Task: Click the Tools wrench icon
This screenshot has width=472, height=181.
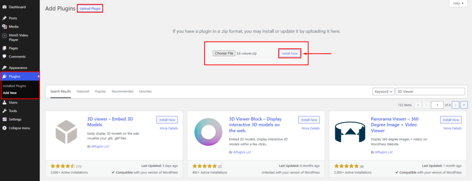Action: tap(5, 111)
